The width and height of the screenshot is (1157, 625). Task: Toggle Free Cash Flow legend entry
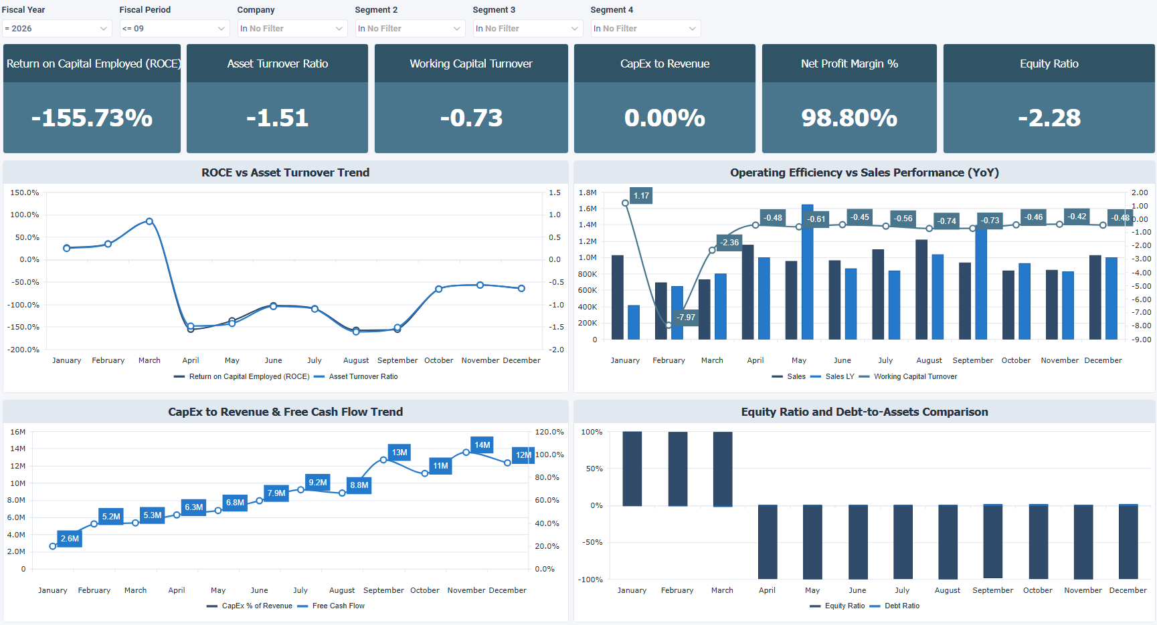click(331, 606)
